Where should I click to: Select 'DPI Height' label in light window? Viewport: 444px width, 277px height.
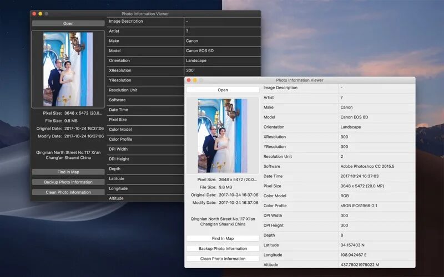[273, 225]
